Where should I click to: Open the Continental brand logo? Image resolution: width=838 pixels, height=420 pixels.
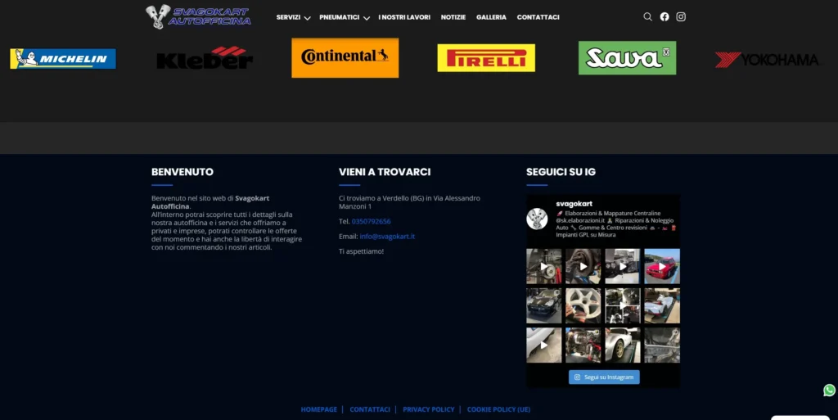(x=345, y=57)
